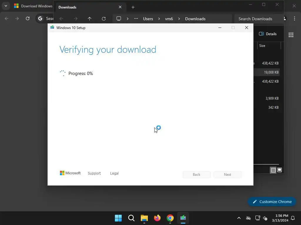The width and height of the screenshot is (301, 225).
Task: Open the Legal link in setup
Action: tap(114, 173)
